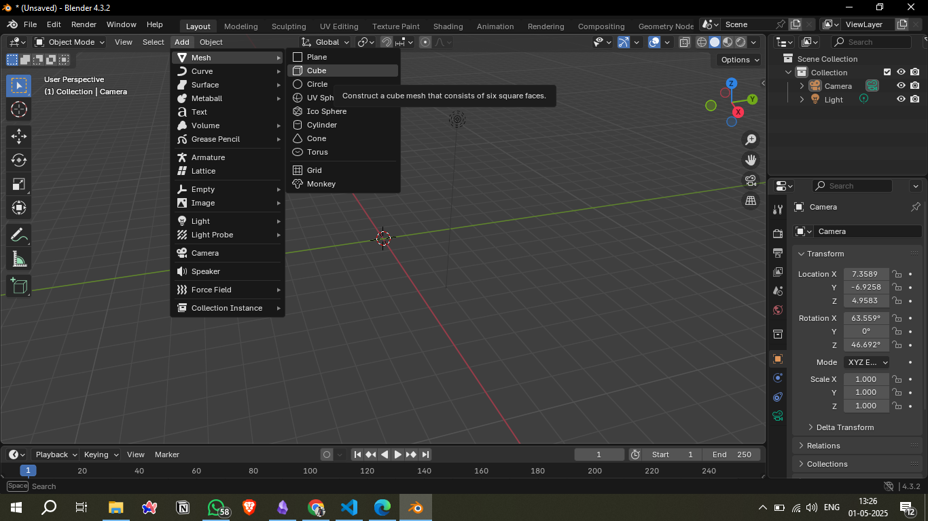Pin the properties editor context

[x=915, y=207]
